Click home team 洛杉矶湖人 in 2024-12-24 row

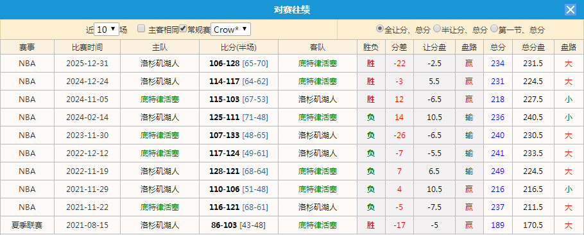pos(160,81)
